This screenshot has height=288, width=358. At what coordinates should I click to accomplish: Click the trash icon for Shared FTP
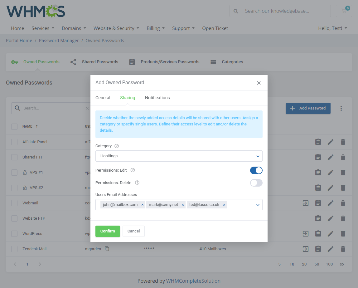343,157
